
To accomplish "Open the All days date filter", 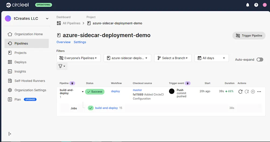I will click(212, 58).
